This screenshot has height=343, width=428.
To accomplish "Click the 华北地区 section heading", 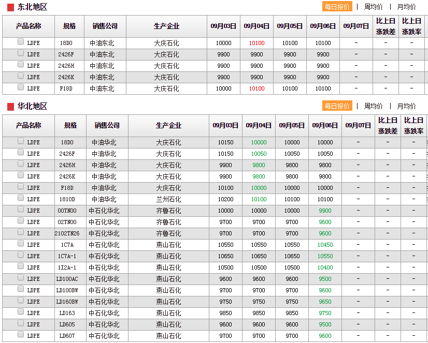I will click(32, 106).
